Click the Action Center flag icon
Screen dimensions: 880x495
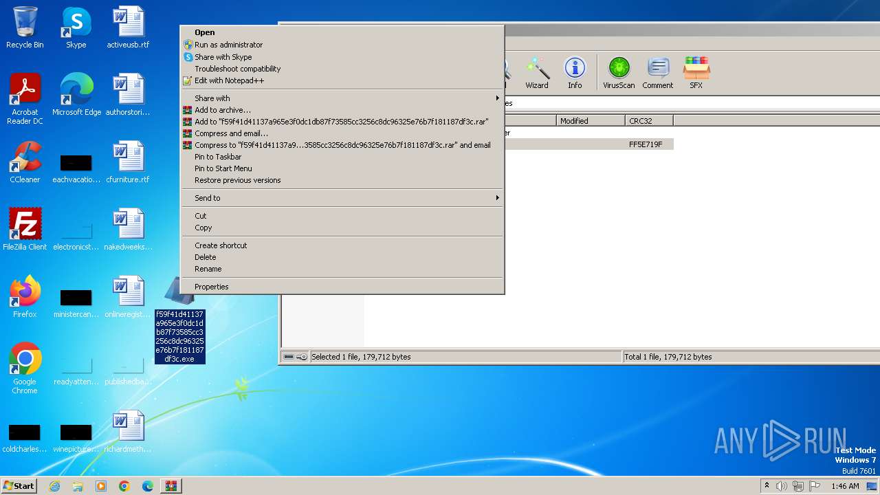815,486
